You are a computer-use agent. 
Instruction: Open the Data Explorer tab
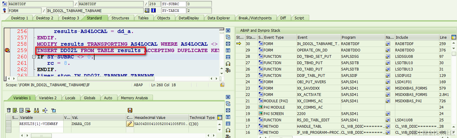point(219,18)
